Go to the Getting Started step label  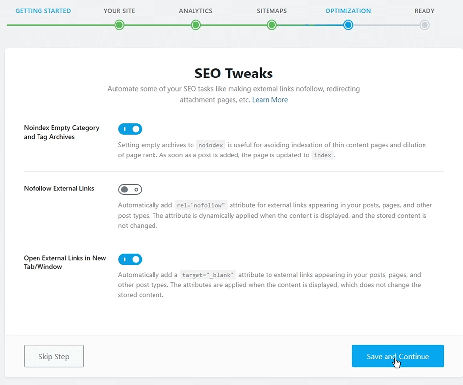tap(43, 11)
